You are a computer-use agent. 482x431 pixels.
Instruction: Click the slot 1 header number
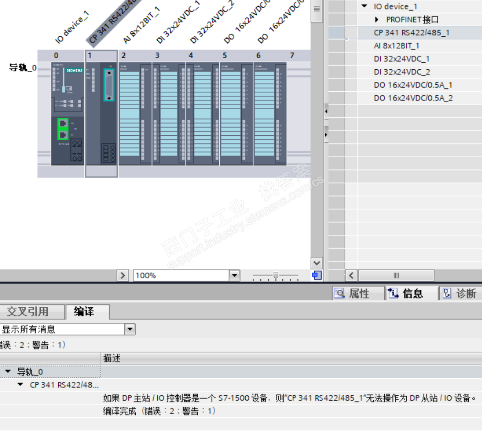[x=89, y=55]
